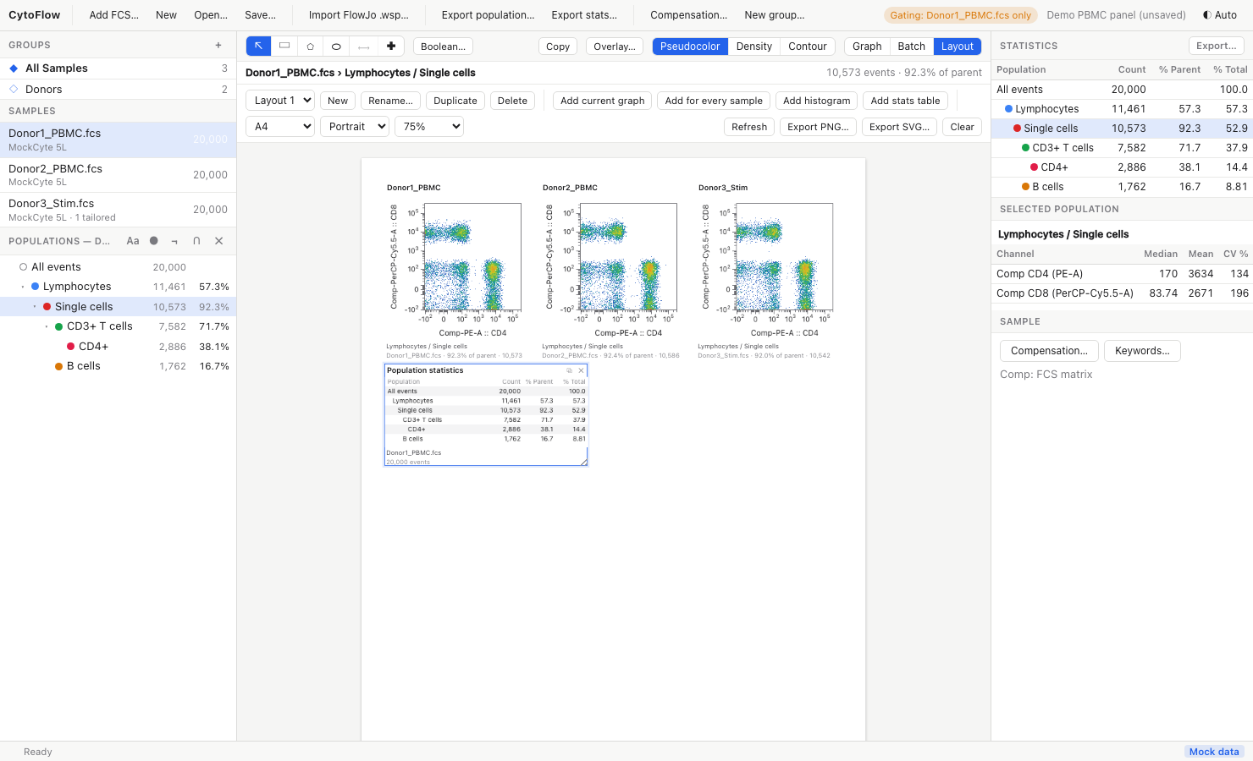Click the Donors group diamond icon
1253x761 pixels.
pos(14,89)
